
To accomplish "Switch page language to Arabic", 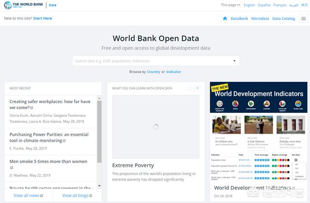I will tap(294, 5).
